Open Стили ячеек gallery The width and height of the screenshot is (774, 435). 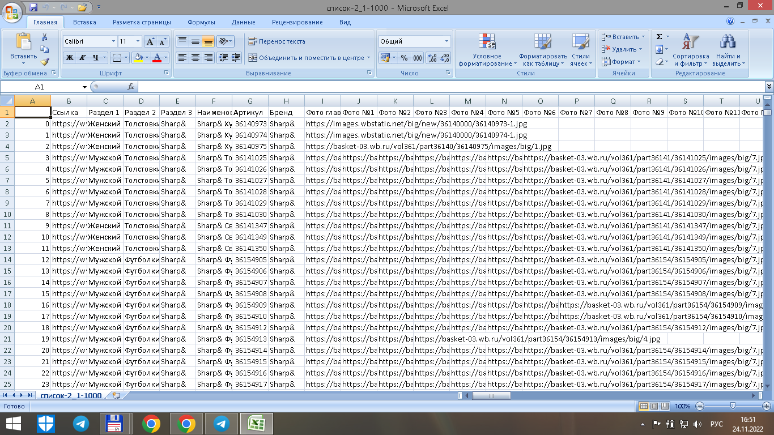pos(581,50)
